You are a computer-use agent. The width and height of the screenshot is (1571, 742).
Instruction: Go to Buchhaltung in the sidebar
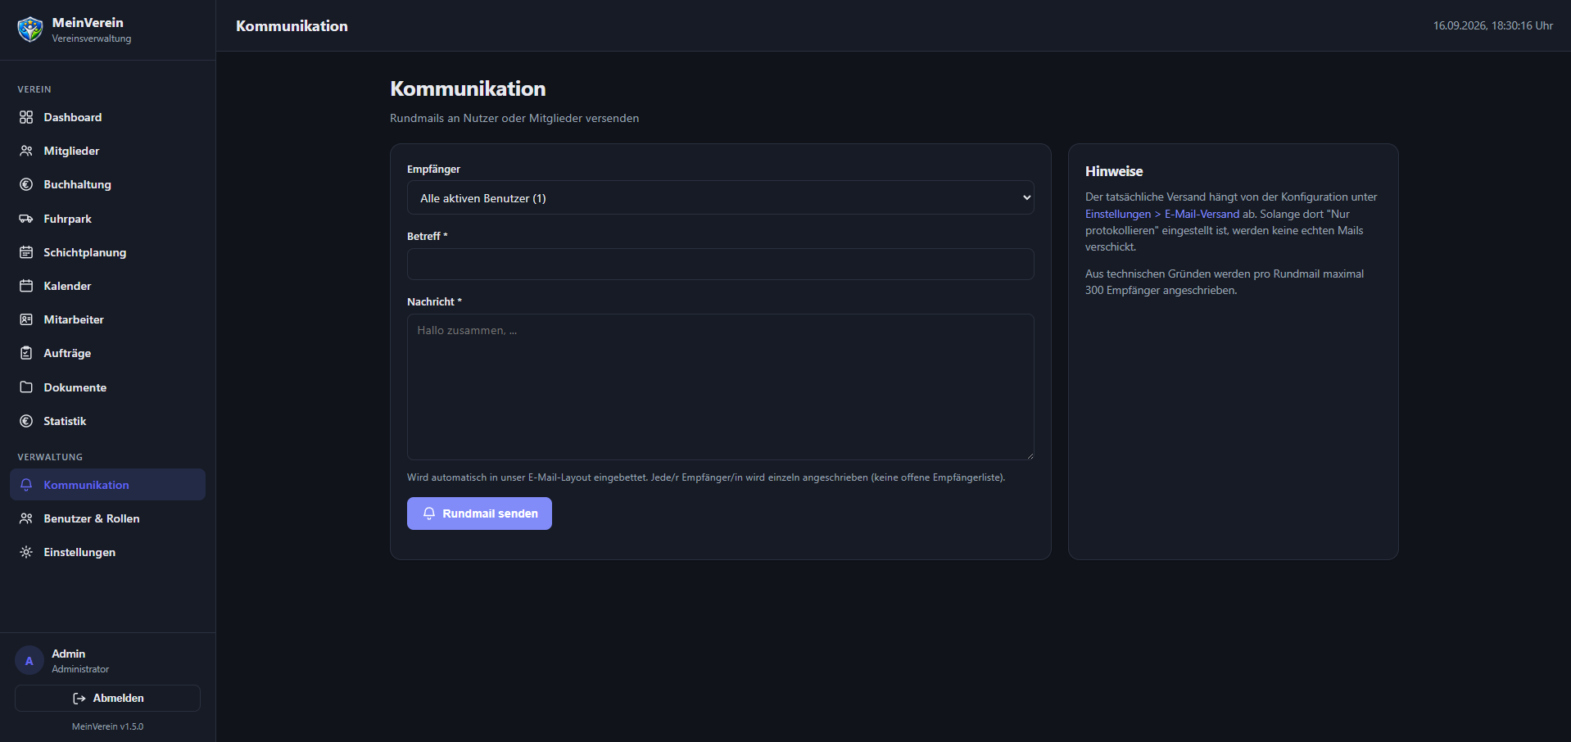click(x=107, y=184)
